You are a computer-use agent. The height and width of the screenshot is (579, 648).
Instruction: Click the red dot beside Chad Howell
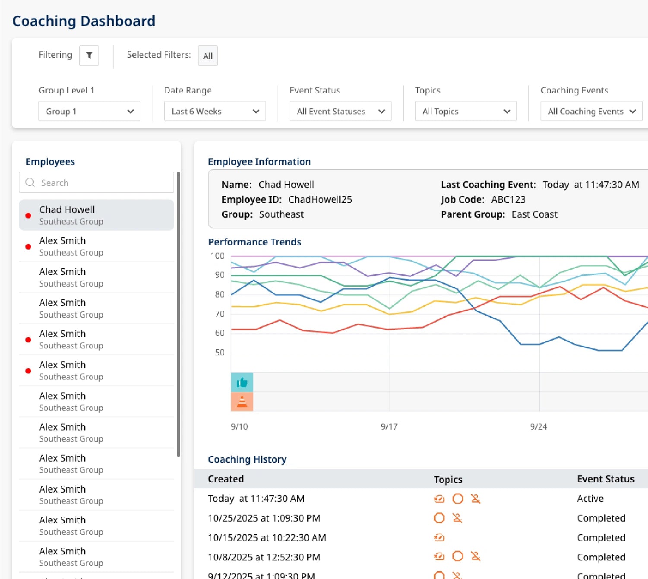tap(28, 215)
